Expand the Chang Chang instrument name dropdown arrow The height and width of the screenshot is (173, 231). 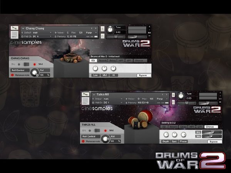23,28
